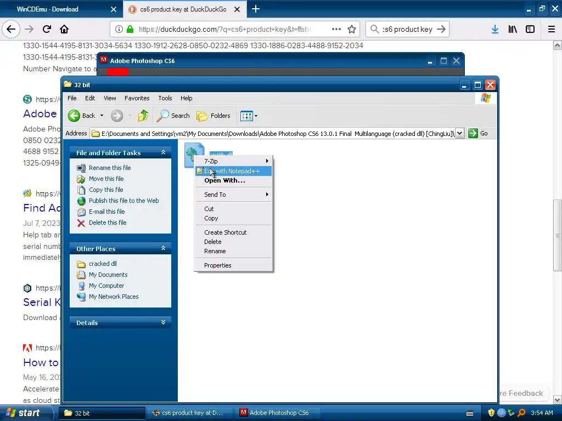Open the Help menu in Explorer
This screenshot has height=421, width=562.
point(187,98)
